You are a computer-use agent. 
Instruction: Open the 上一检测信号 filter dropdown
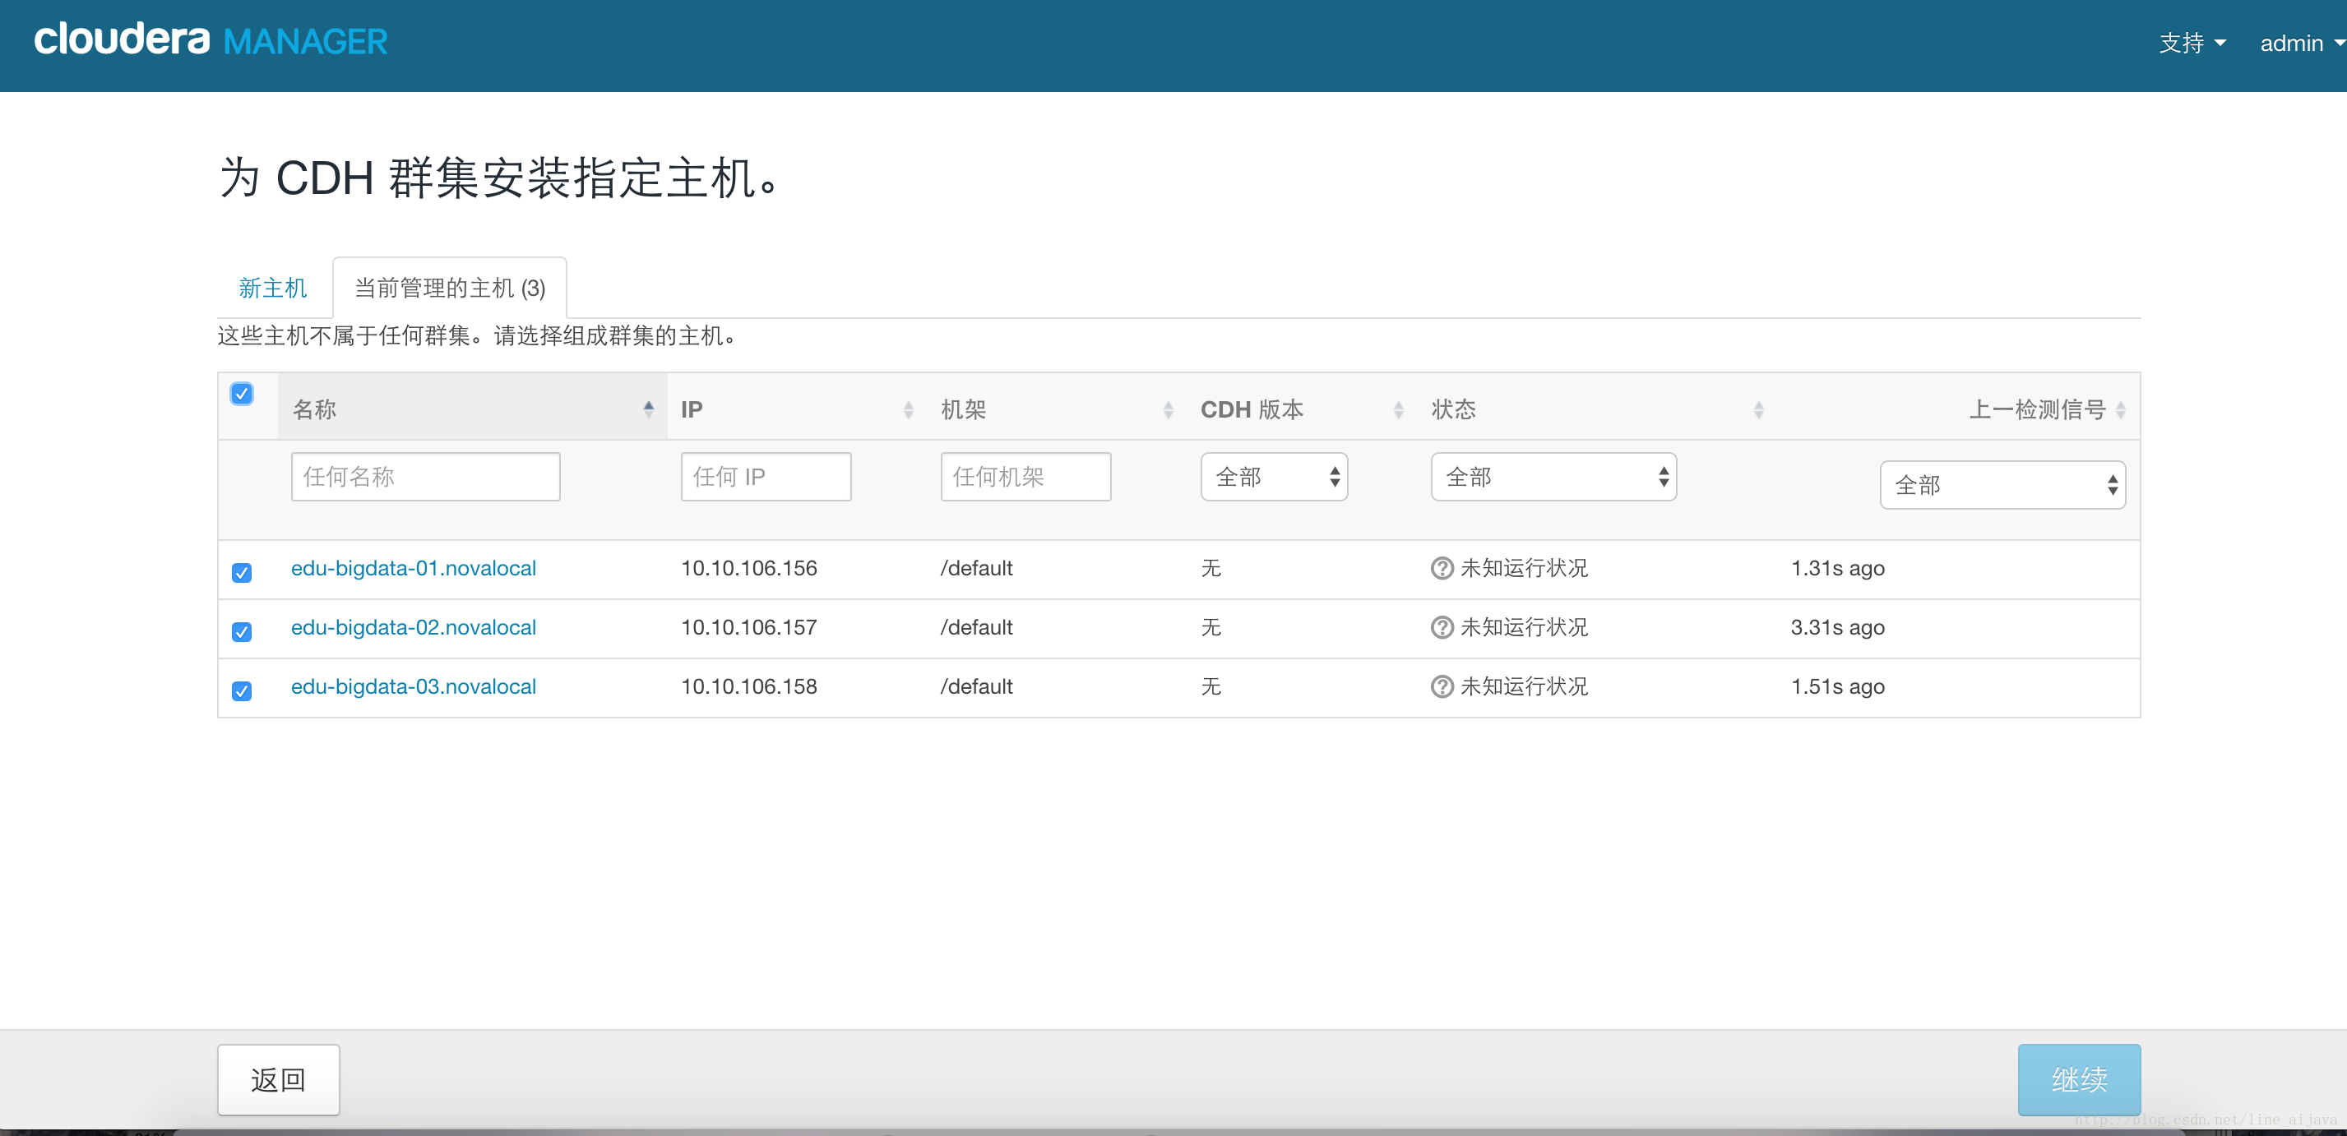[x=2002, y=485]
